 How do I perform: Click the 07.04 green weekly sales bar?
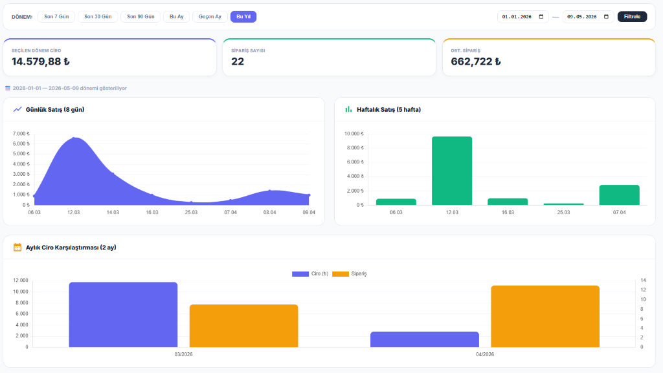(619, 195)
